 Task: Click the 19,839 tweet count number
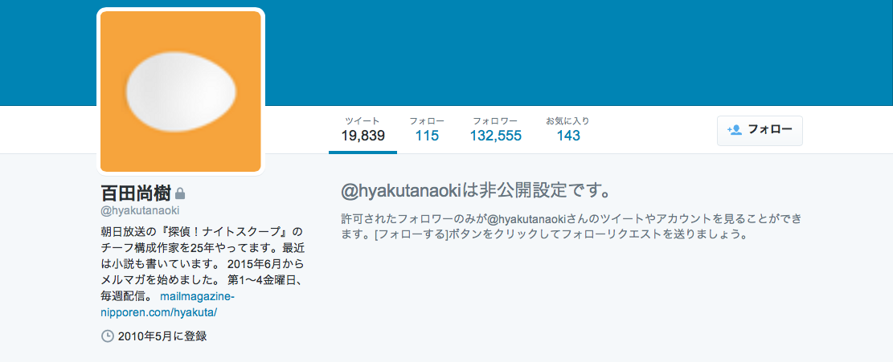(x=363, y=136)
